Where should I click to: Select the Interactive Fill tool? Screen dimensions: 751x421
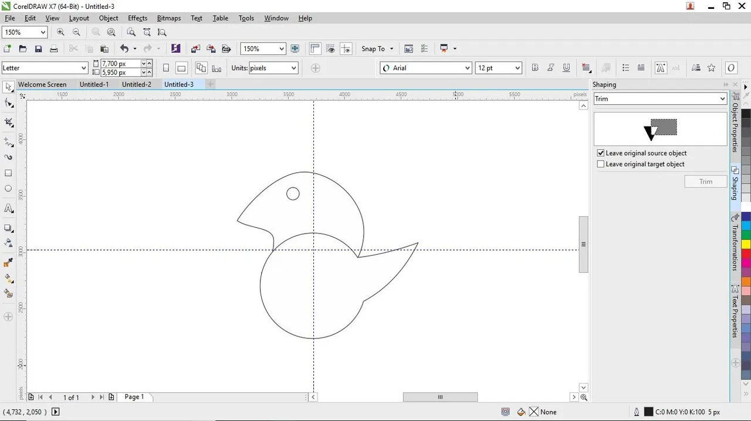[8, 278]
